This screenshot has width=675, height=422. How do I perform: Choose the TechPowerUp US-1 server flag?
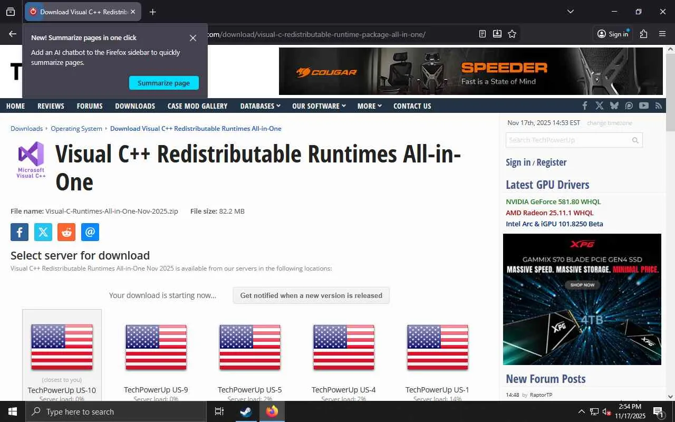coord(438,347)
